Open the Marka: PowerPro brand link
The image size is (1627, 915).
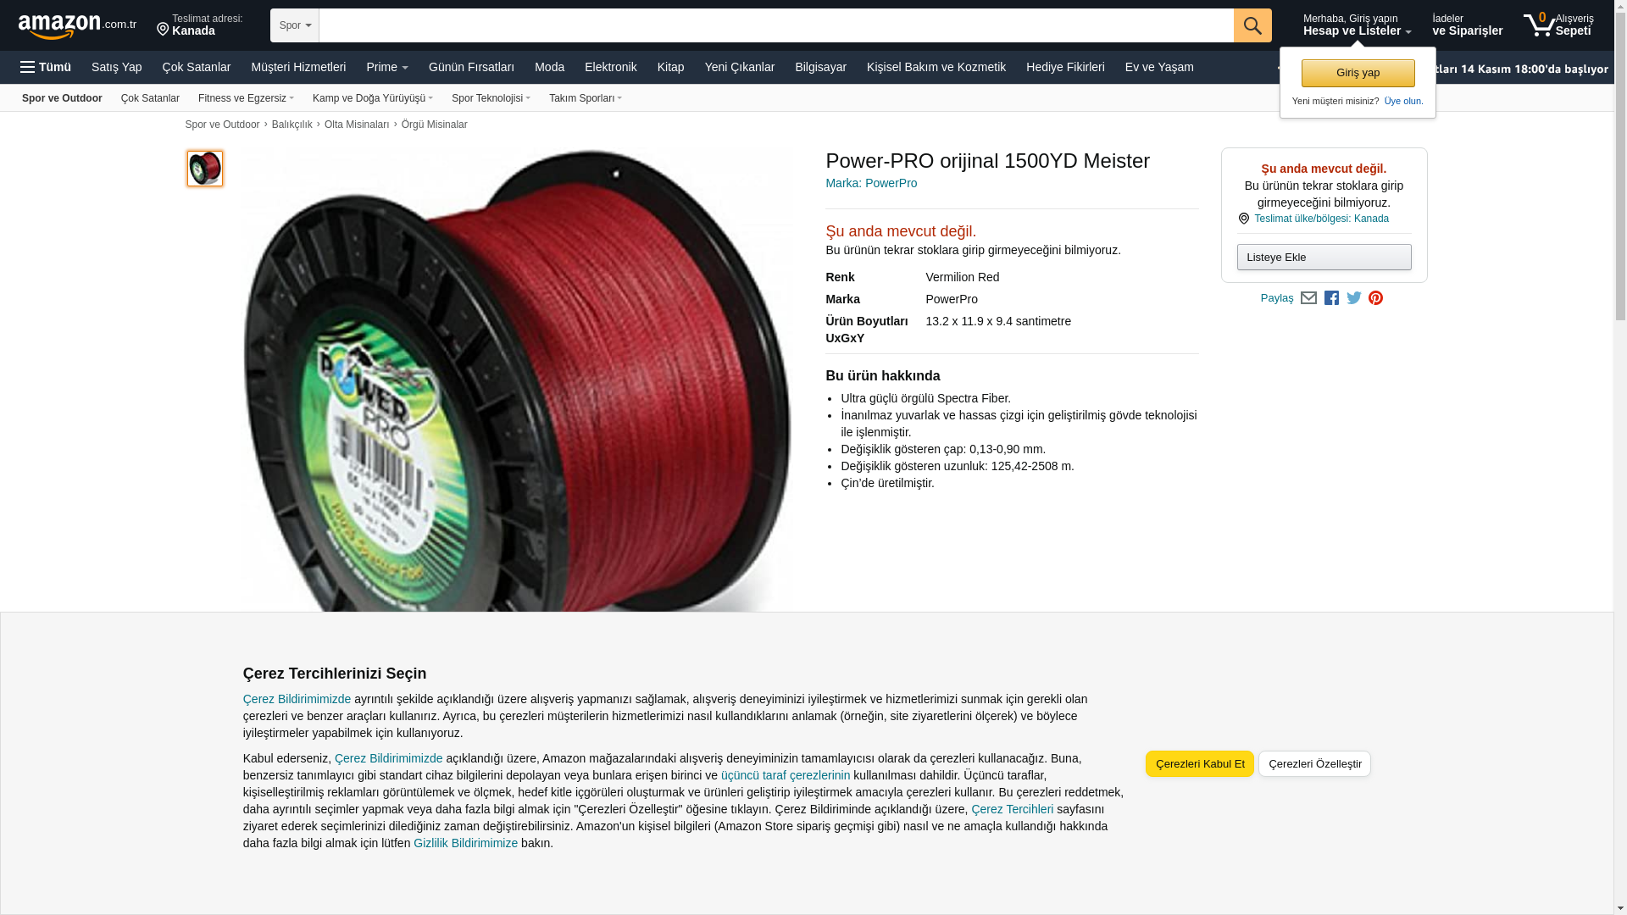pos(871,183)
